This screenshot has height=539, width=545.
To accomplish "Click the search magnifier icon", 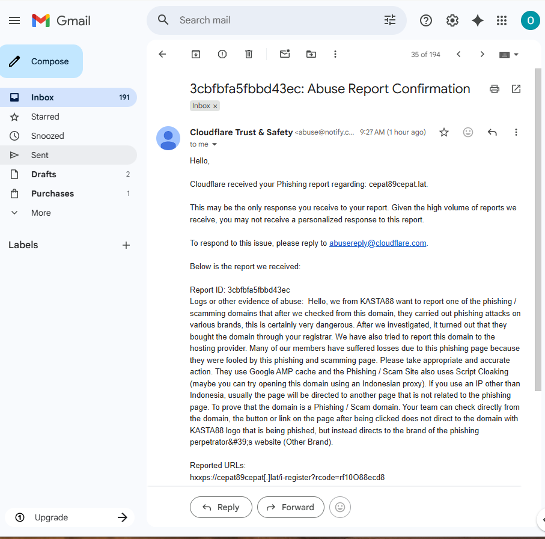I will (x=163, y=20).
